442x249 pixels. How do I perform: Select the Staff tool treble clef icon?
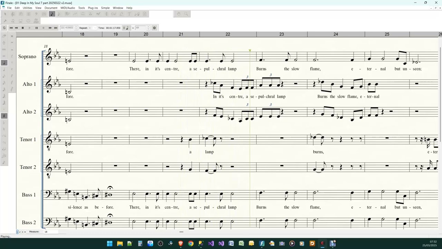[13, 14]
